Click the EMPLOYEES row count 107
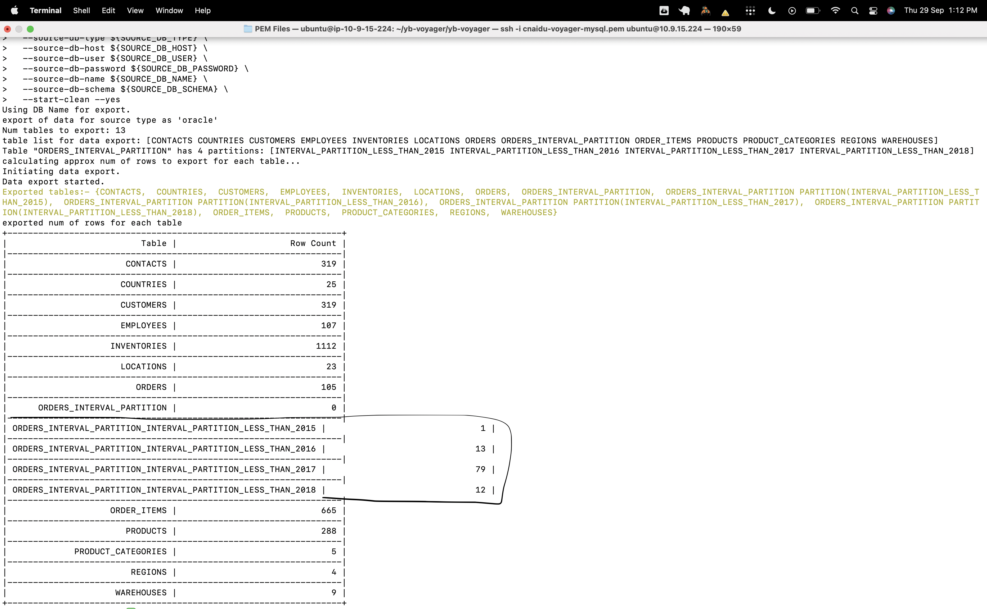 pyautogui.click(x=329, y=325)
